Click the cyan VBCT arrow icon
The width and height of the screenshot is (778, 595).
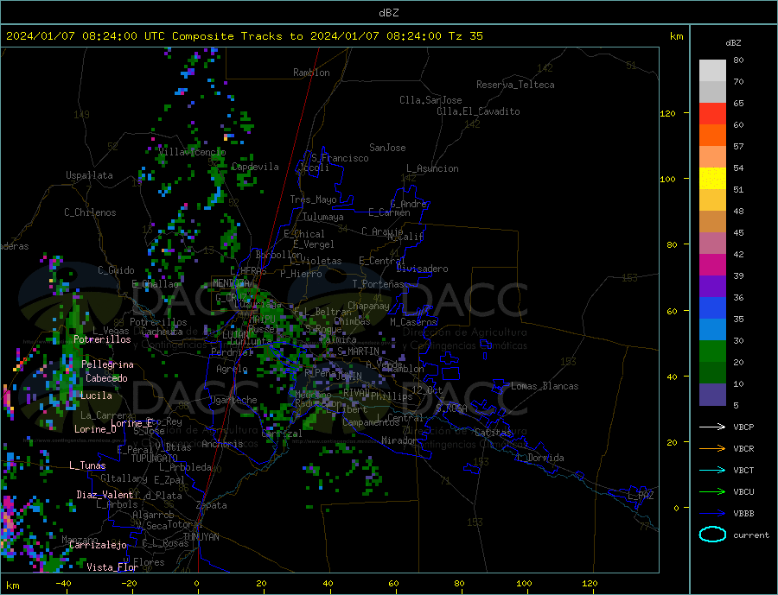coord(712,470)
